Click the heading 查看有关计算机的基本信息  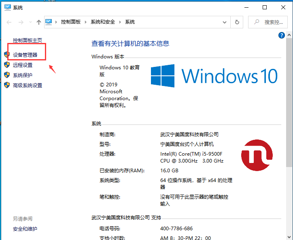tap(130, 44)
